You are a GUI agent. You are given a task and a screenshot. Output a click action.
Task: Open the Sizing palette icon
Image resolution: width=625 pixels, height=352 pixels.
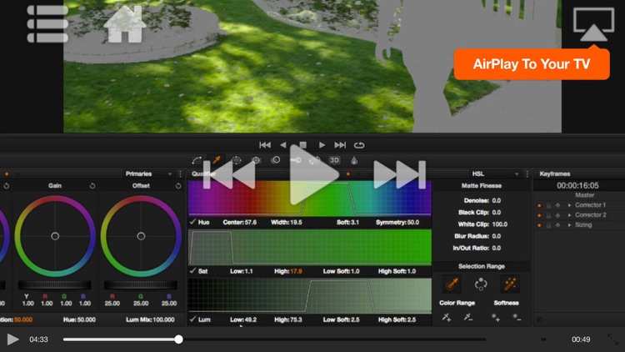tap(314, 160)
